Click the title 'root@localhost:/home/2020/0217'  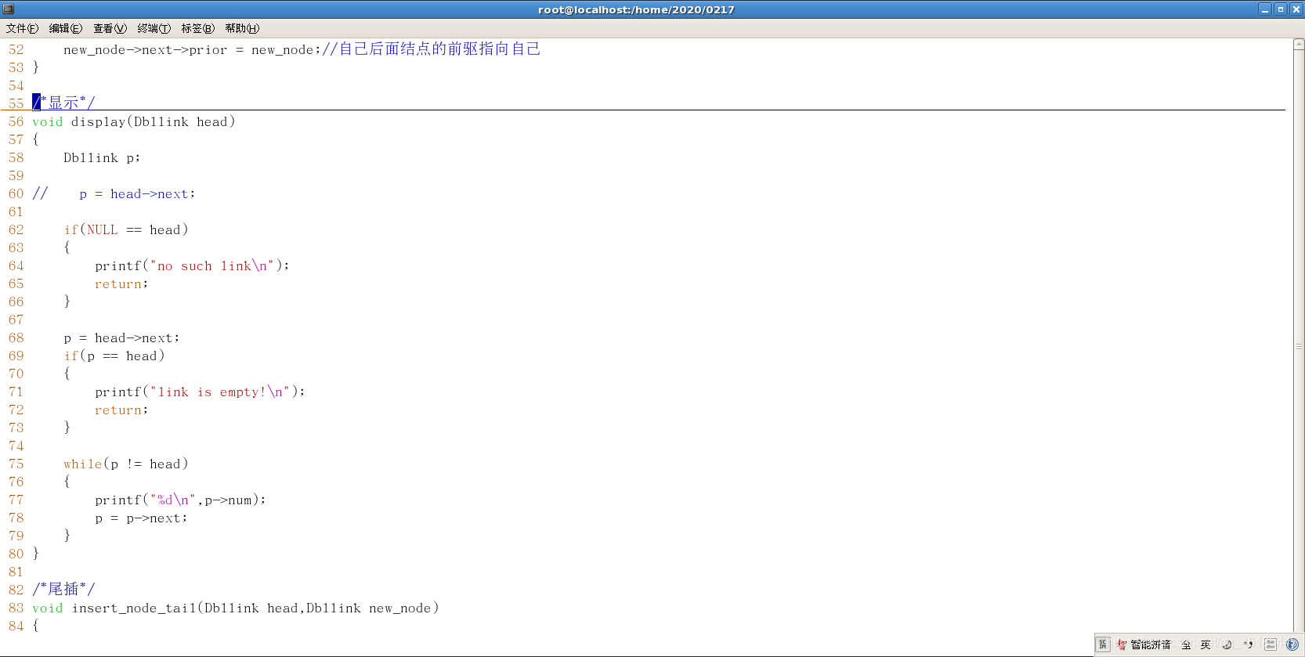tap(636, 9)
